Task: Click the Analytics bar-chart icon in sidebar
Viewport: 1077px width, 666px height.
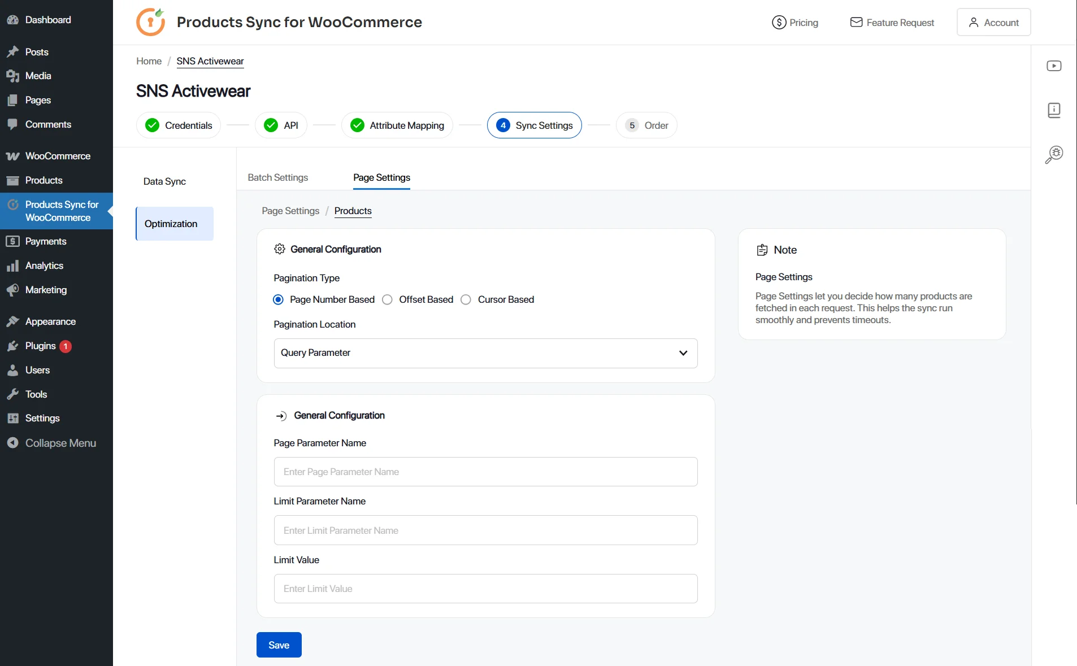Action: (12, 265)
